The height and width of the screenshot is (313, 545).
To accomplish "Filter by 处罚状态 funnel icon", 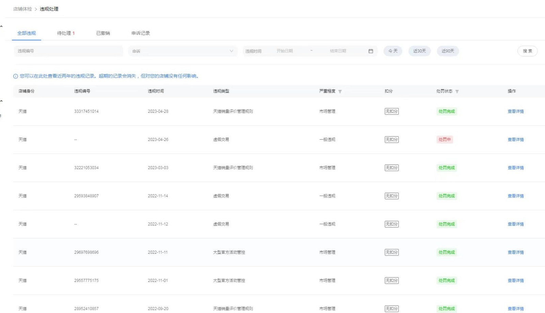I will pyautogui.click(x=457, y=91).
